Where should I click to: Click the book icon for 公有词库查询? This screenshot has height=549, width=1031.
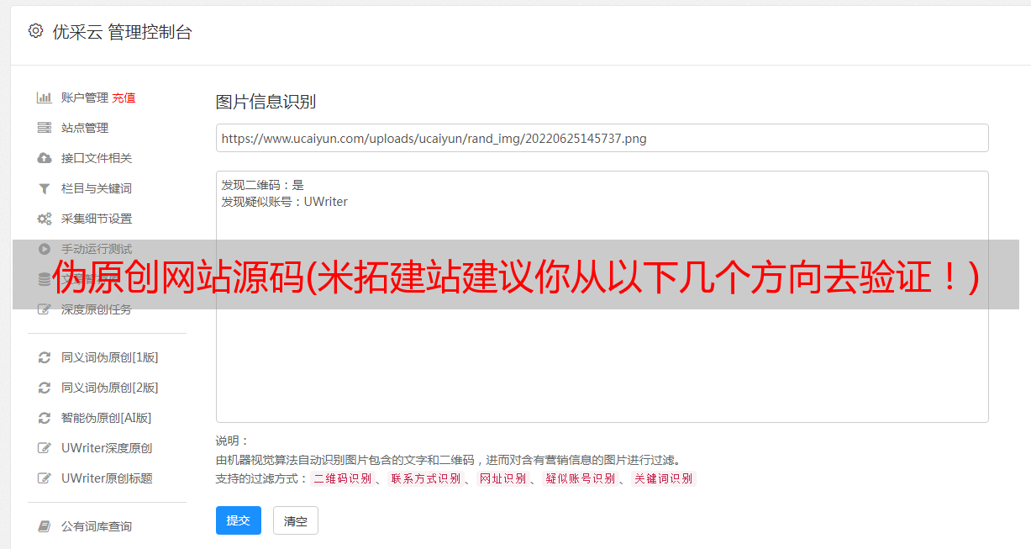[45, 526]
